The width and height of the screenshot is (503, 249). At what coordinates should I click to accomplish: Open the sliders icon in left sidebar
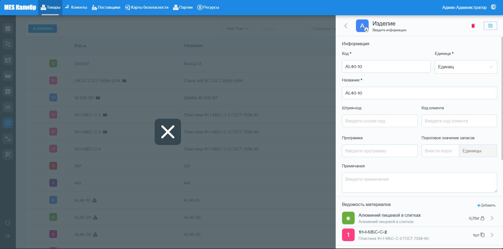tap(8, 44)
